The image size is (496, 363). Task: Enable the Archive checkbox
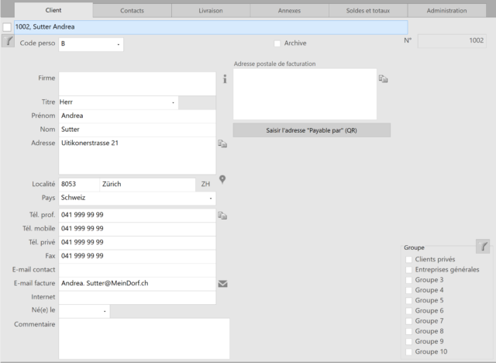point(277,43)
